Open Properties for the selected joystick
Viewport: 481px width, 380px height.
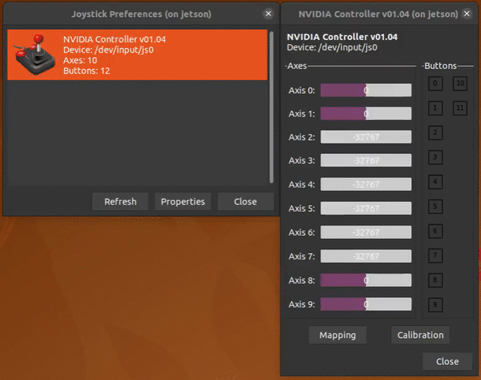183,201
